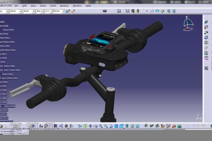The image size is (212, 141).
Task: Click the blue triangle sketch icon in right toolbar
Action: pyautogui.click(x=206, y=38)
